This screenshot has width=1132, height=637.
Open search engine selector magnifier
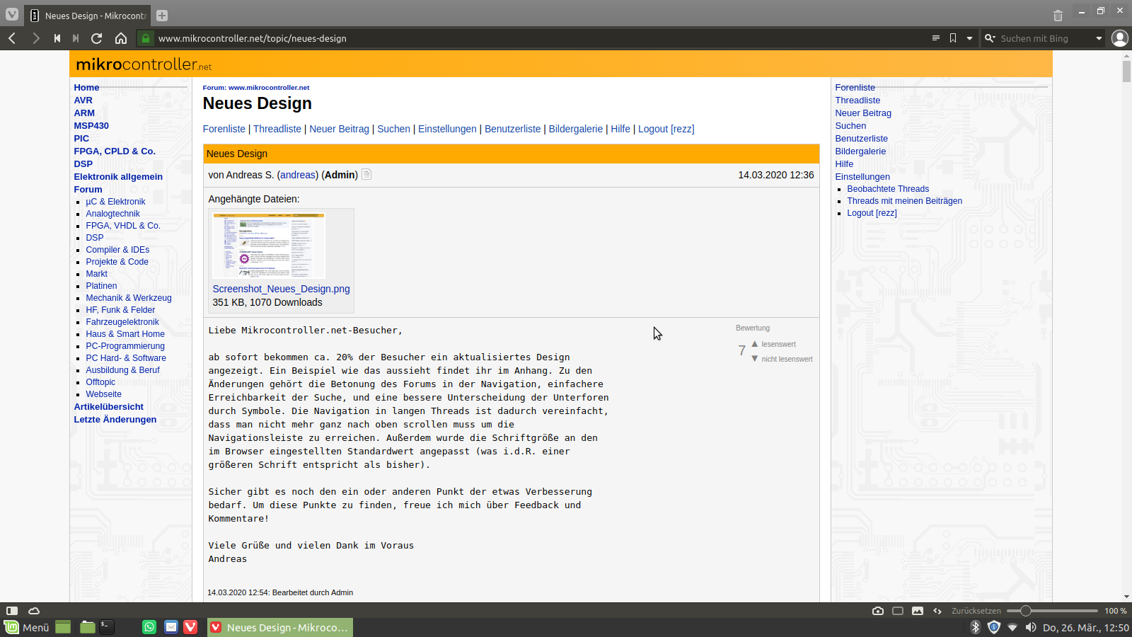[x=990, y=38]
